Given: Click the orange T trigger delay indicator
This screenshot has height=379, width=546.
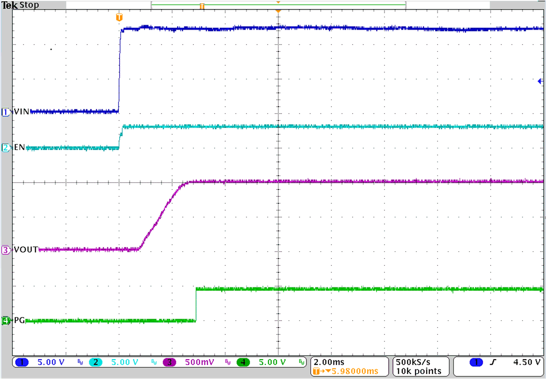Looking at the screenshot, I should (x=119, y=17).
